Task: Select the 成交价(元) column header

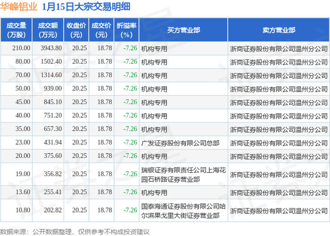Action: coord(101,30)
